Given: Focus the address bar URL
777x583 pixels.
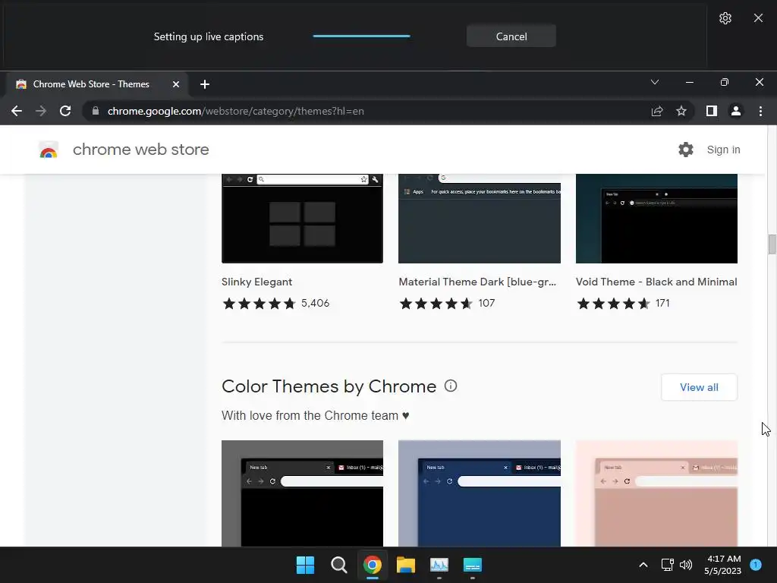Looking at the screenshot, I should coord(236,111).
